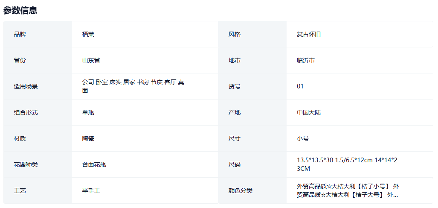Click the 颜色分类 label cell

pyautogui.click(x=241, y=190)
